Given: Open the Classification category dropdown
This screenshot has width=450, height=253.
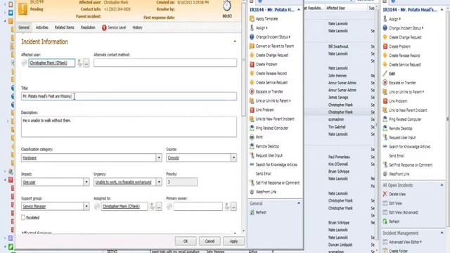Looking at the screenshot, I should click(159, 157).
